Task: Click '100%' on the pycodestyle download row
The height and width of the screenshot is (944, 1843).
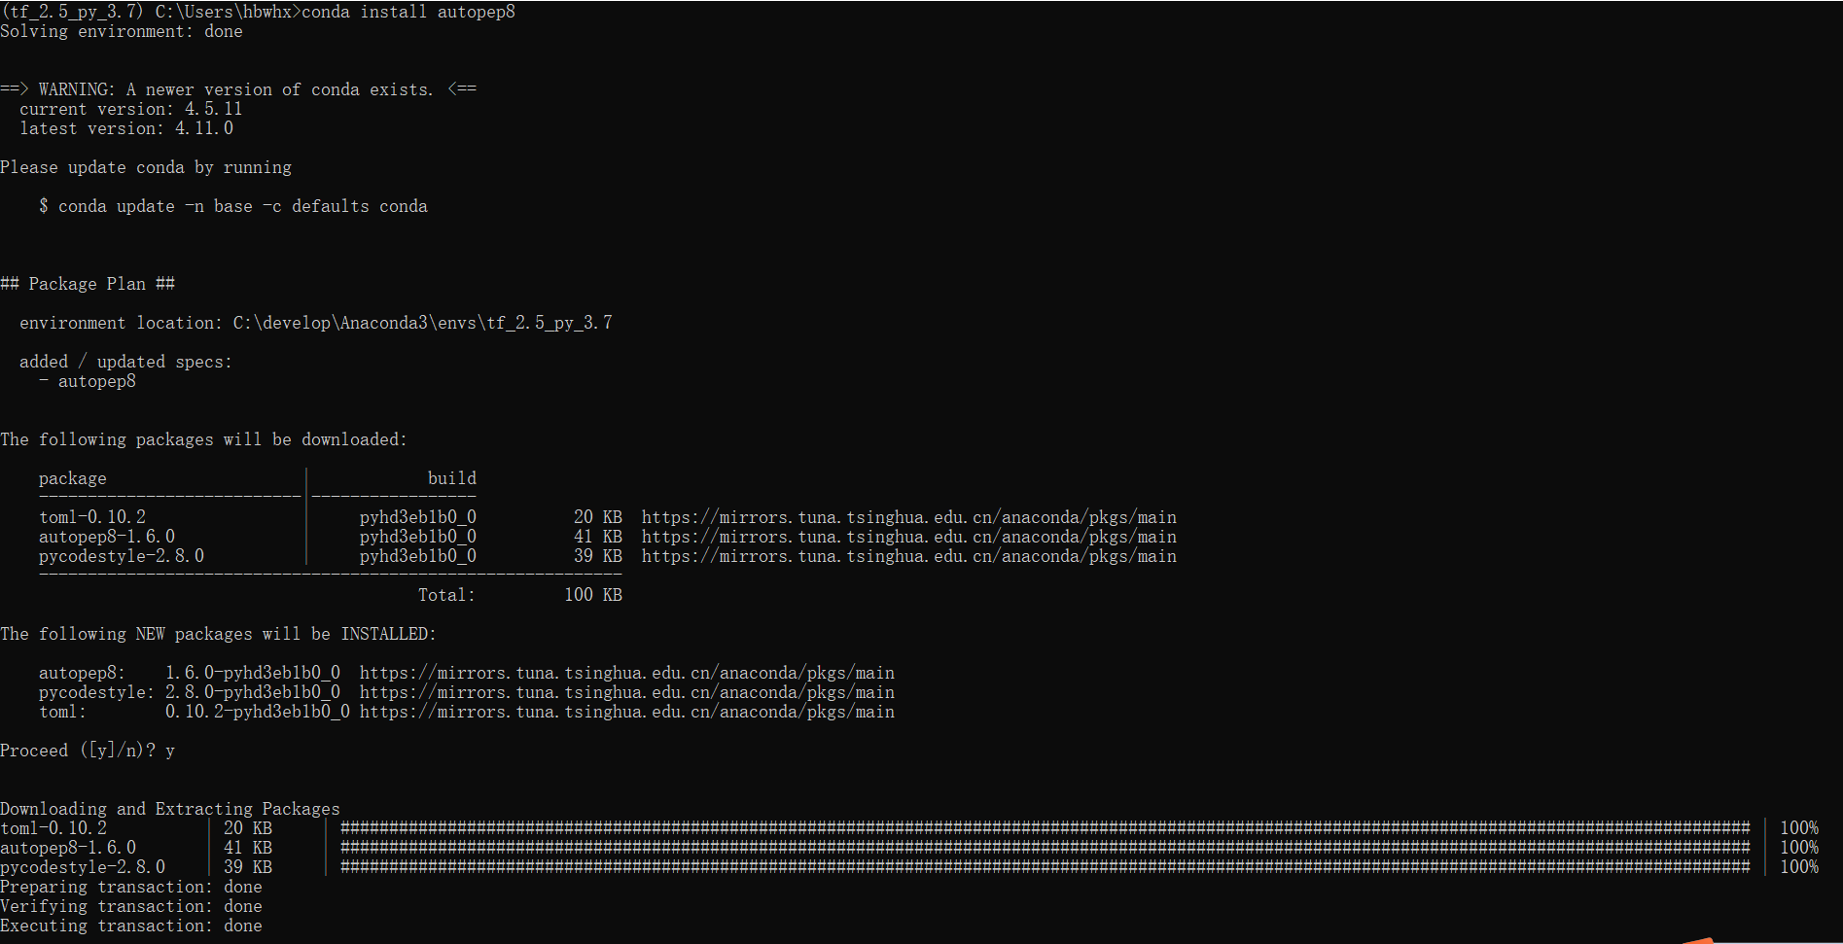Action: [x=1799, y=867]
